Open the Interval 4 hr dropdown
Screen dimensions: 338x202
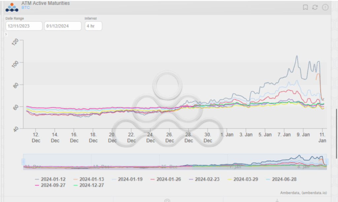93,26
